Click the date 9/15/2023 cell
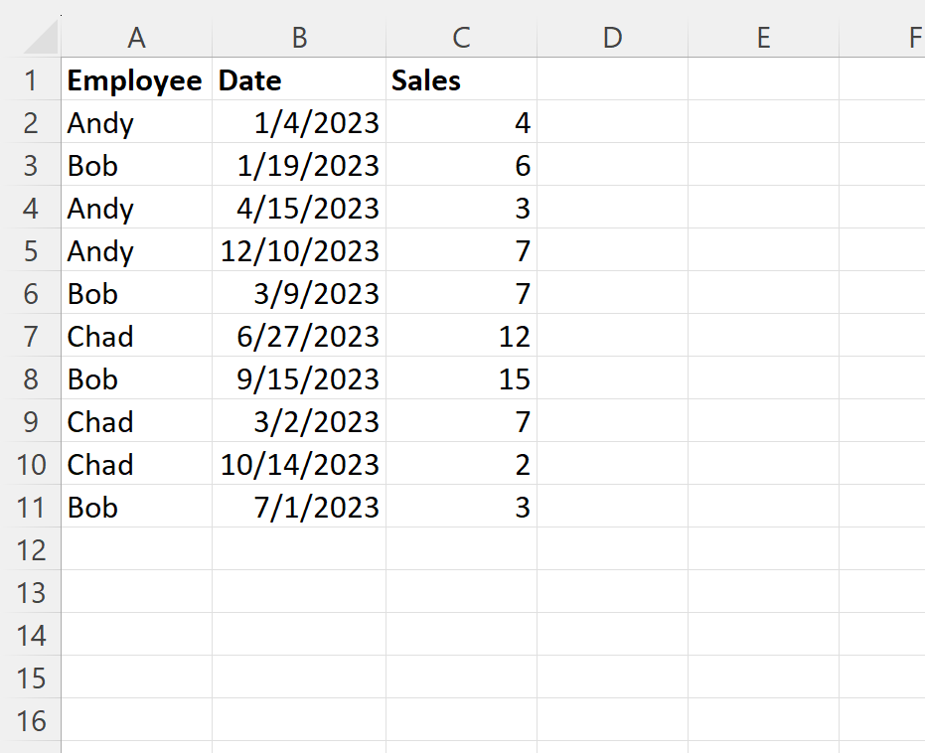 tap(298, 378)
